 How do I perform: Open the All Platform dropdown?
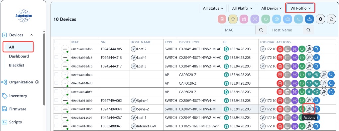pyautogui.click(x=242, y=8)
